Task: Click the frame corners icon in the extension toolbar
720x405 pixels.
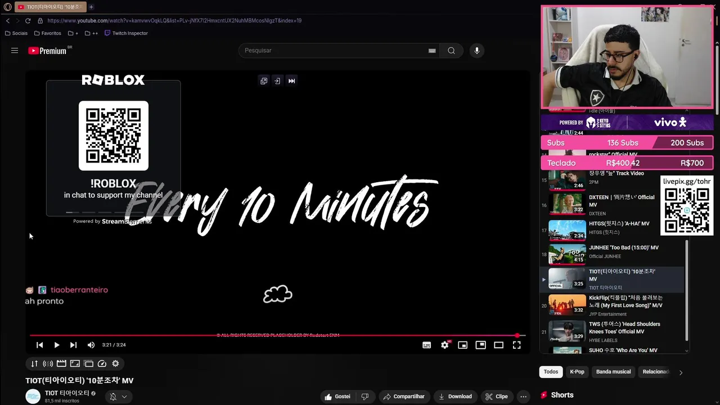Action: coord(75,363)
